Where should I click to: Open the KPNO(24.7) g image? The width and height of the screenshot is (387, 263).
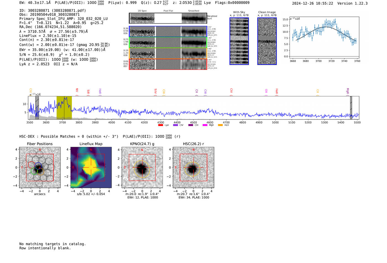142,168
